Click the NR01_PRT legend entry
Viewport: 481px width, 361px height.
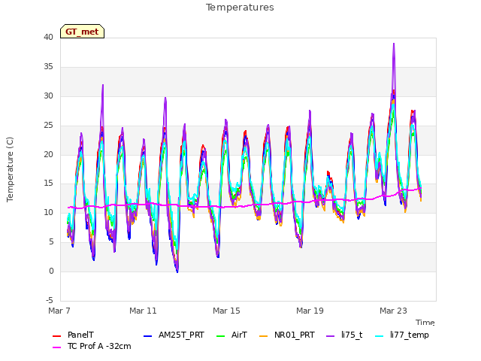(287, 335)
